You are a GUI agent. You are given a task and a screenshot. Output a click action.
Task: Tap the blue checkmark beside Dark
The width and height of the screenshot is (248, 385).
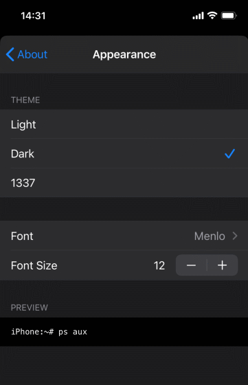(x=229, y=154)
